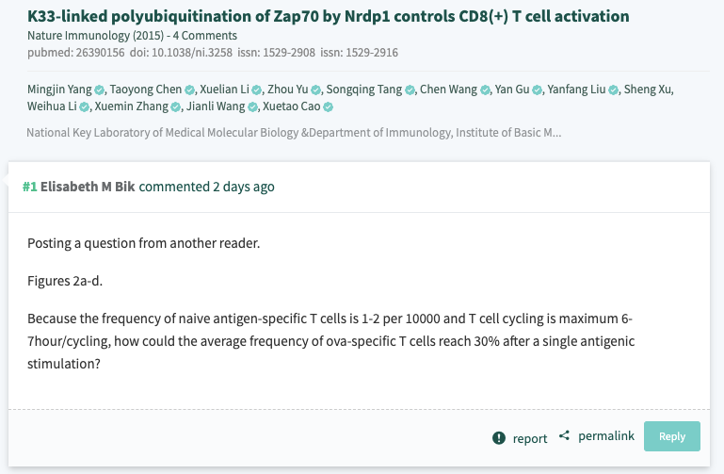The image size is (724, 474).
Task: Open author Mingjin Yang's profile
Action: (x=59, y=90)
